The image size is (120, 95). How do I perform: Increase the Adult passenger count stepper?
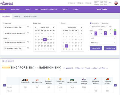[x=96, y=32]
